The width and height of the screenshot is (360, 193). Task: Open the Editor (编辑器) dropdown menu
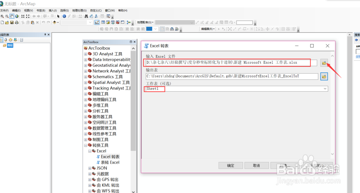tap(208, 29)
